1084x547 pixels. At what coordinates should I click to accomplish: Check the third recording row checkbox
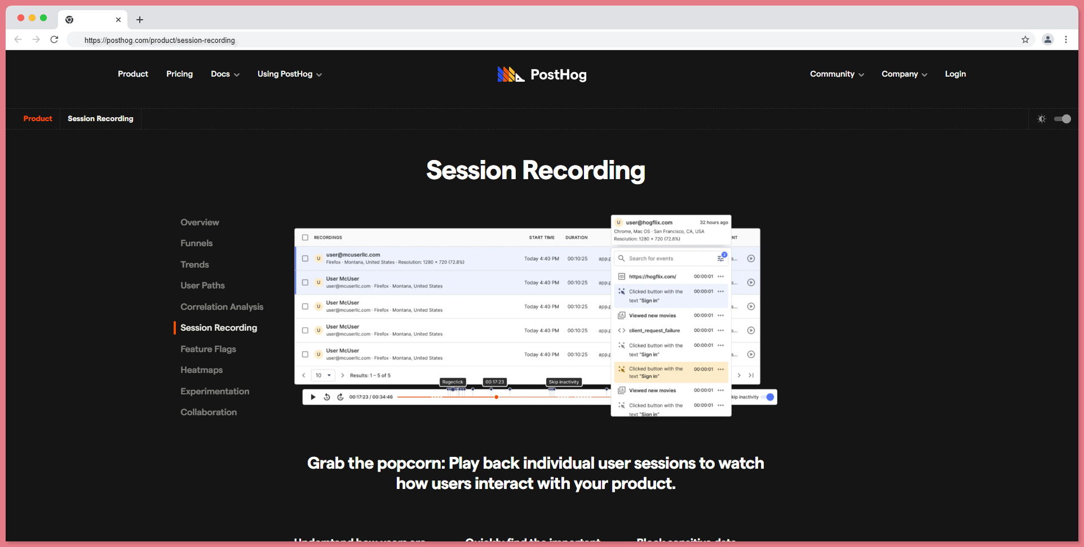coord(305,306)
